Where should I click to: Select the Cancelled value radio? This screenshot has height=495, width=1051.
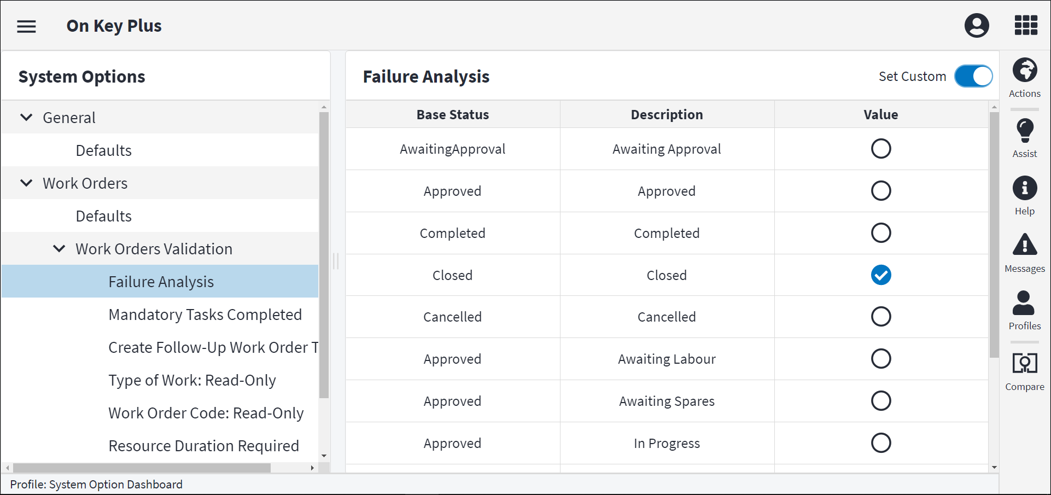pyautogui.click(x=880, y=317)
